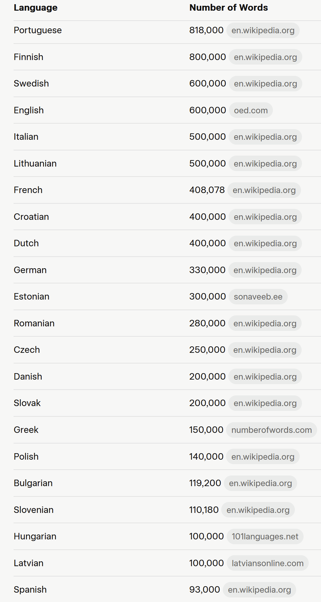Click the Bulgarian en.wikipedia.org source chip
The width and height of the screenshot is (321, 602).
point(260,483)
